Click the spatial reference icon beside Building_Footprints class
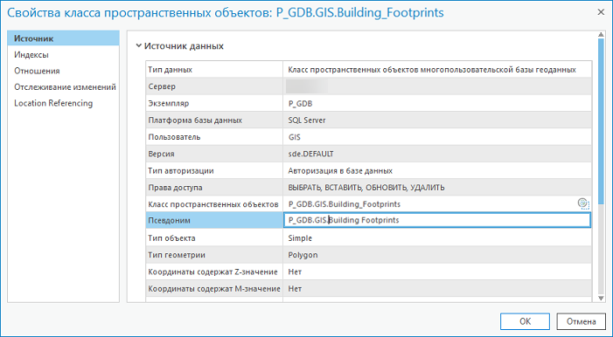613x337 pixels. click(x=583, y=203)
